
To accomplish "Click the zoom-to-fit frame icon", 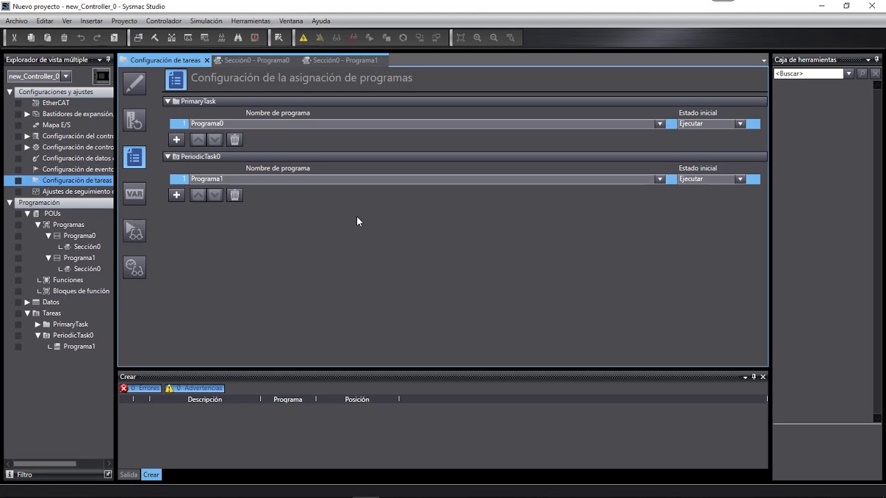I will tap(460, 38).
